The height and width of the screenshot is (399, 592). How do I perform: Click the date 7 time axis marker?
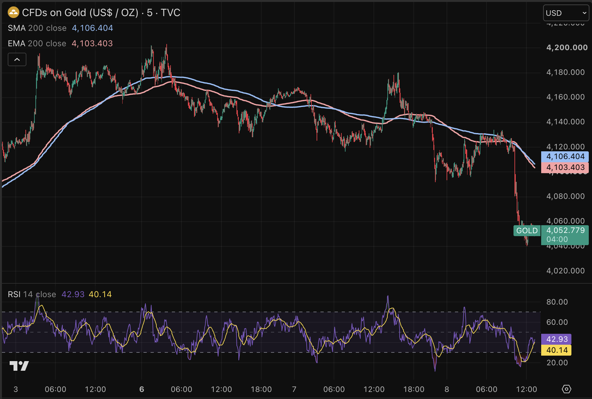294,389
